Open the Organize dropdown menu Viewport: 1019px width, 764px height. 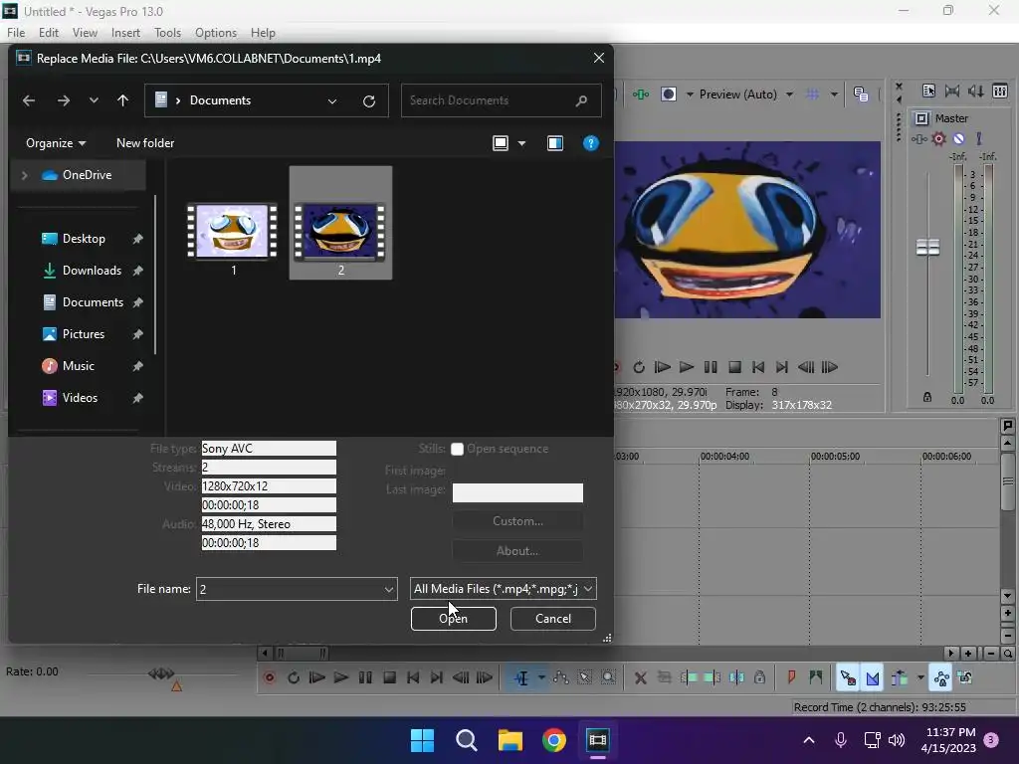point(56,143)
